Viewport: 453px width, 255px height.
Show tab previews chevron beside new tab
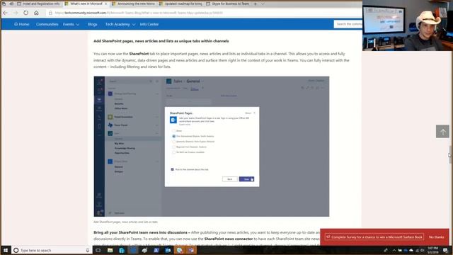[263, 4]
